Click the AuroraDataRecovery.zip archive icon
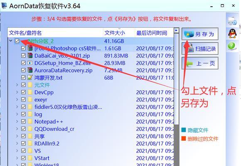The height and width of the screenshot is (166, 241). pyautogui.click(x=30, y=70)
